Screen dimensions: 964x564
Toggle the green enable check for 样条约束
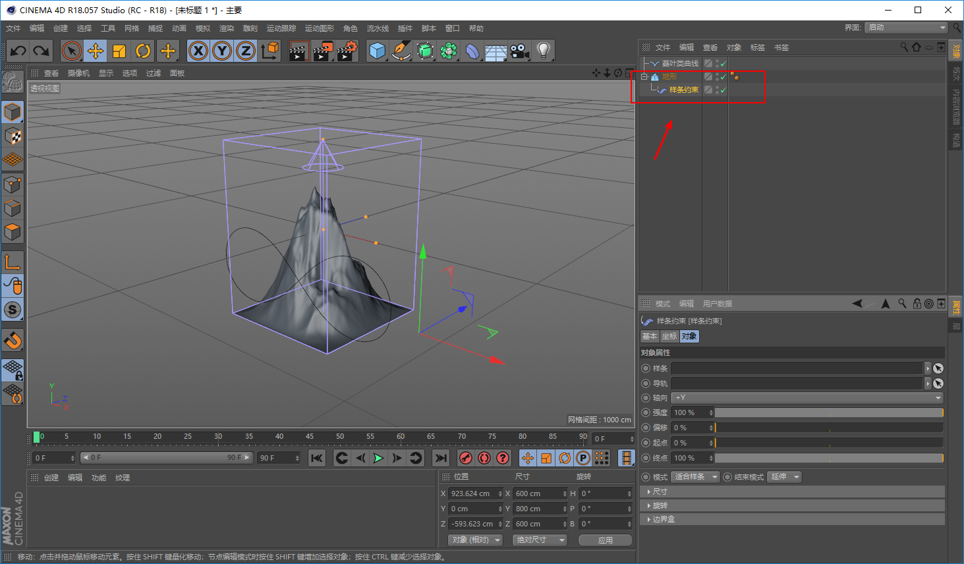[723, 90]
